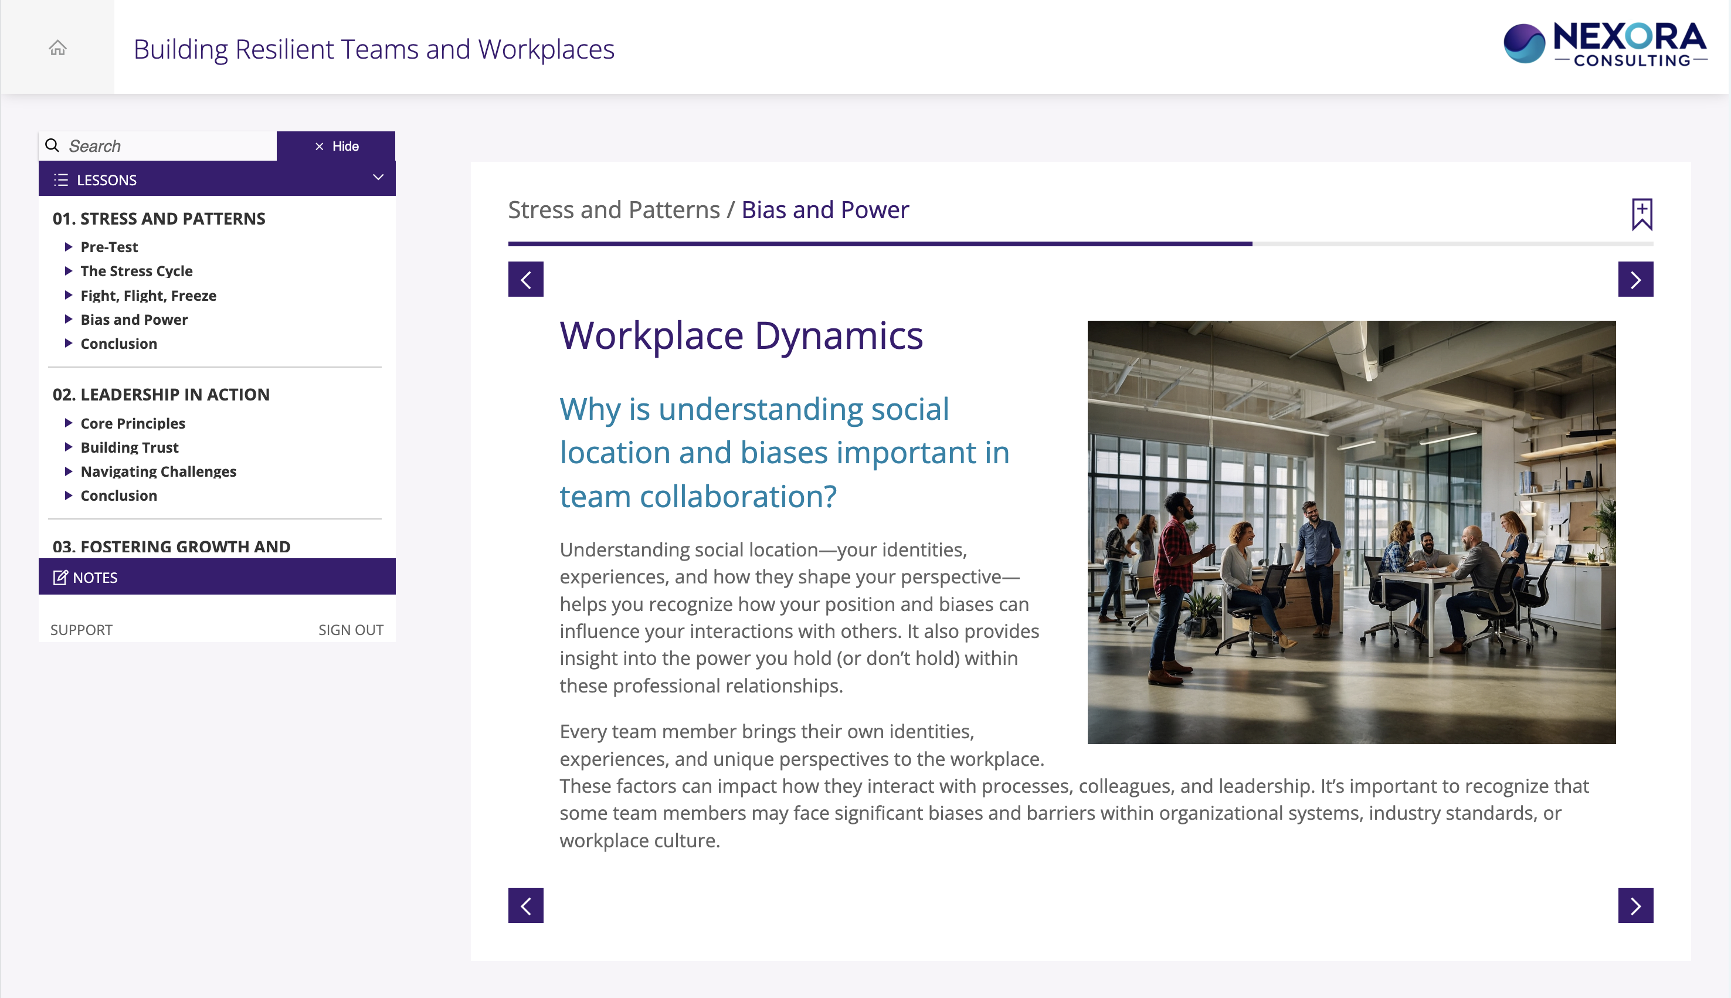Open Core Principles lesson
Screen dimensions: 1731x998
pyautogui.click(x=133, y=423)
